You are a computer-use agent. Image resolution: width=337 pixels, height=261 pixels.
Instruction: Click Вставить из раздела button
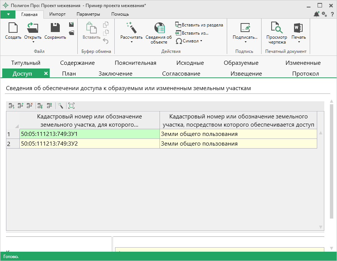(199, 25)
